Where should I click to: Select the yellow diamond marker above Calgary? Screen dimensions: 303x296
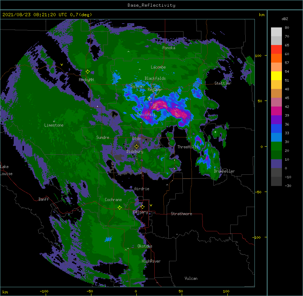pos(142,207)
